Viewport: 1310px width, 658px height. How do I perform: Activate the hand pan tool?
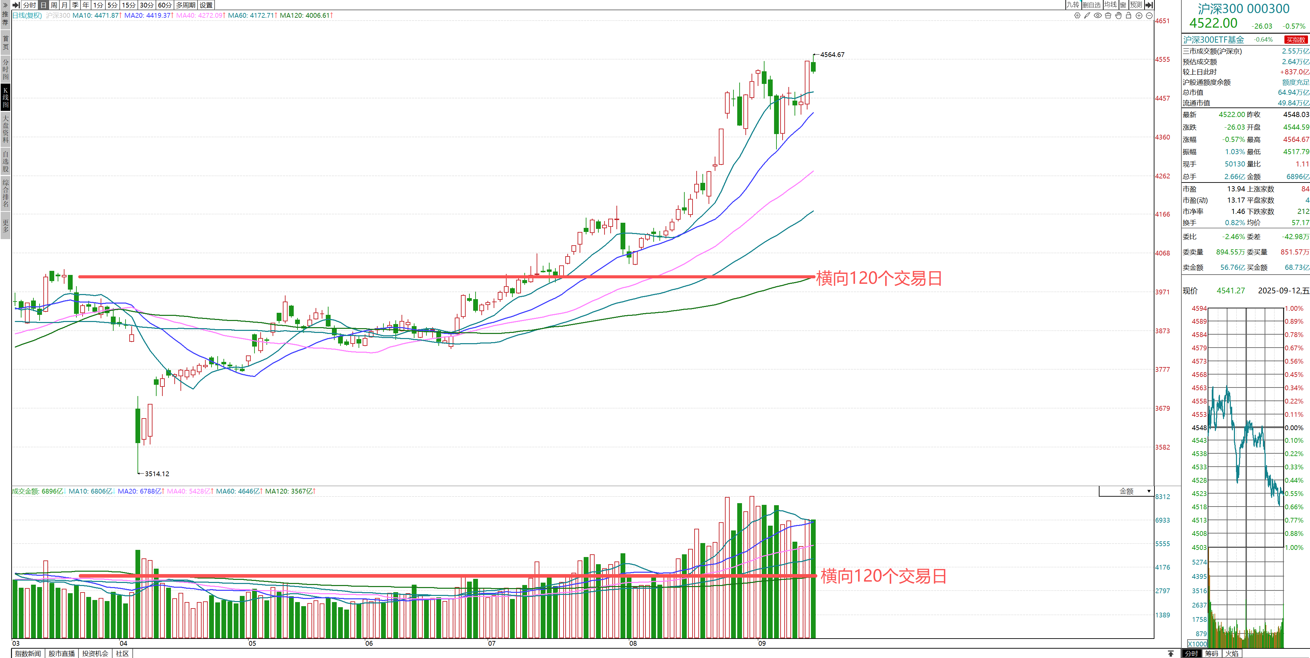(x=1118, y=16)
